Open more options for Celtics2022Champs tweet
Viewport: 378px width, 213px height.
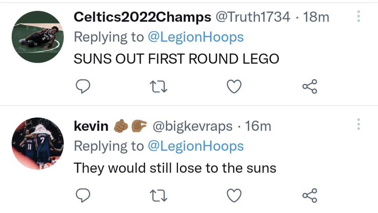coord(358,17)
